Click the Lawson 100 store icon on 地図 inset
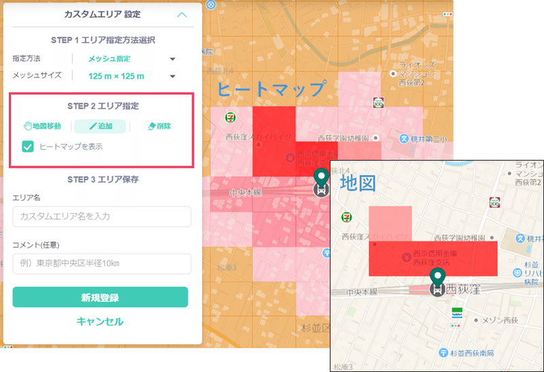 494,202
